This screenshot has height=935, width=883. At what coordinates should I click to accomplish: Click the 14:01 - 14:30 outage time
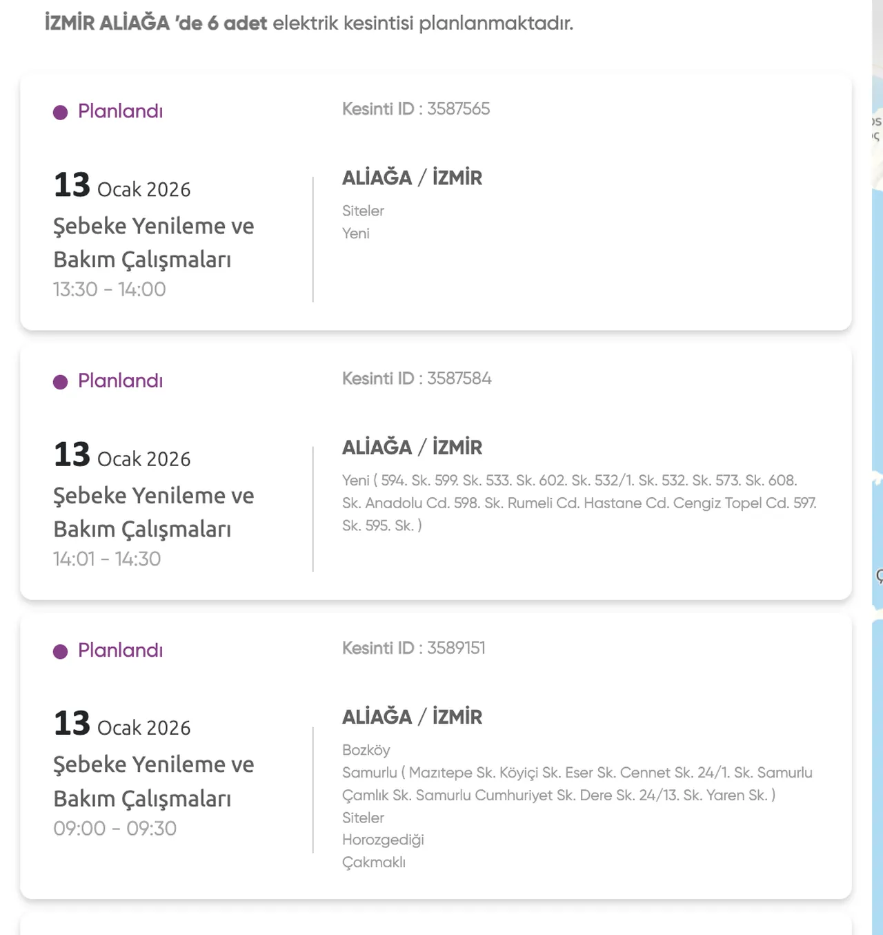coord(107,559)
